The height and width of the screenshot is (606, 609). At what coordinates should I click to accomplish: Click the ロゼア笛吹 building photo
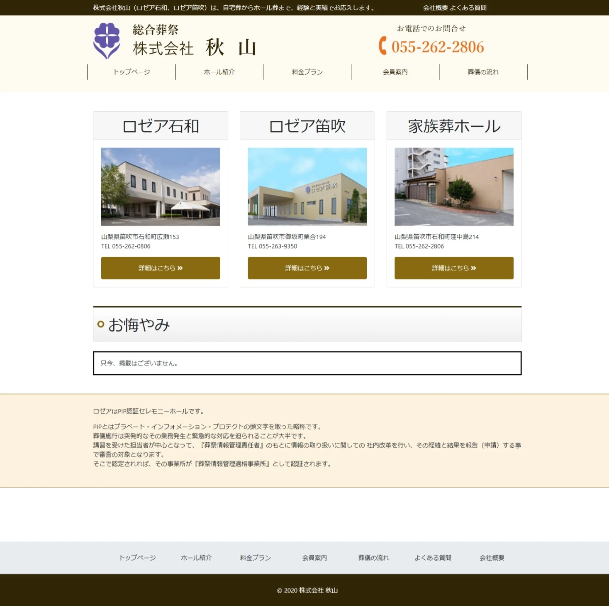click(307, 187)
